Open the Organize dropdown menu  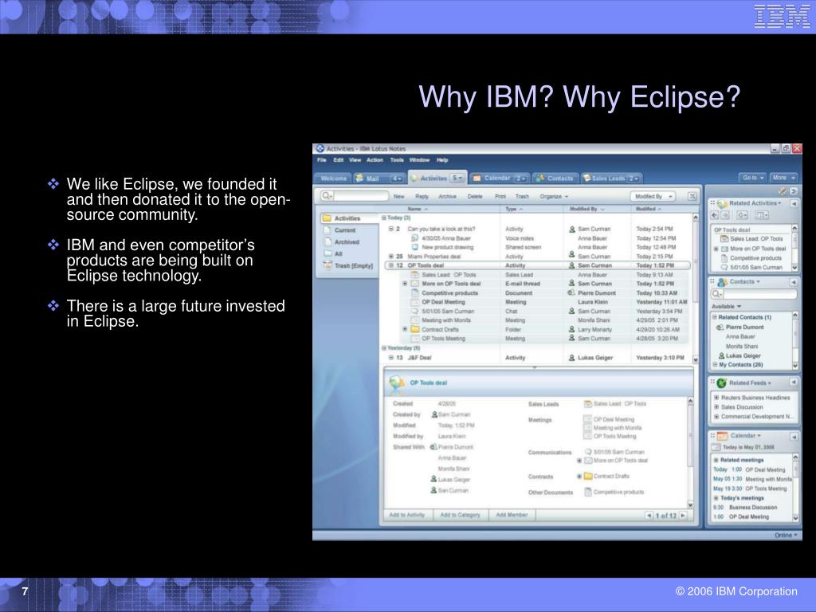coord(554,197)
